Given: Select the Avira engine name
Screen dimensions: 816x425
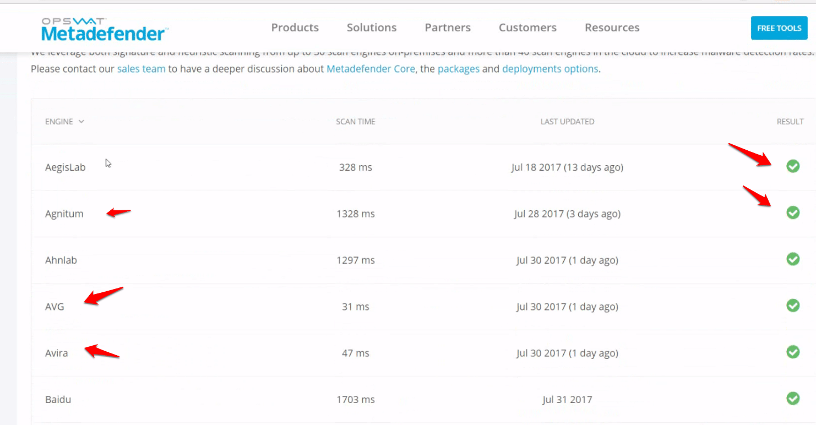Looking at the screenshot, I should pos(57,353).
